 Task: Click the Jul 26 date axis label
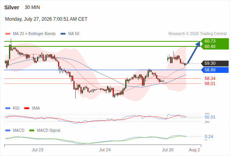pos(168,150)
